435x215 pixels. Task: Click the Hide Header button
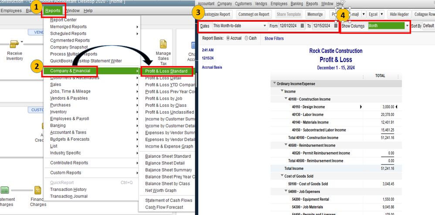(x=399, y=14)
